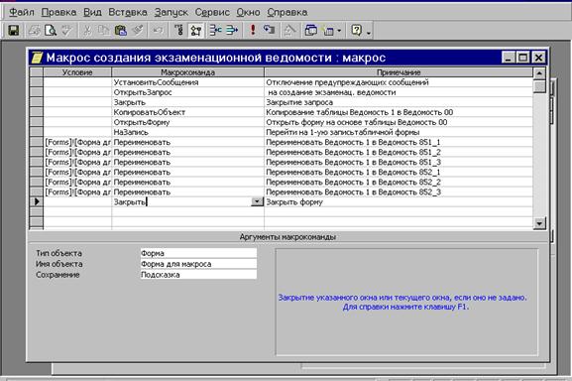Click the Office Assistant help icon
This screenshot has width=572, height=381.
pyautogui.click(x=357, y=31)
